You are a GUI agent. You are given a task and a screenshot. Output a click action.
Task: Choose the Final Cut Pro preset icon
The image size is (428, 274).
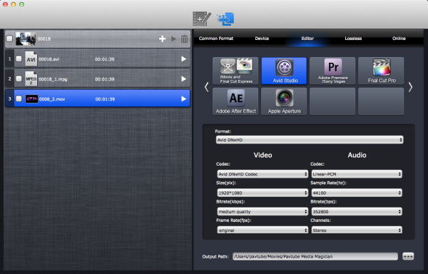click(x=381, y=71)
